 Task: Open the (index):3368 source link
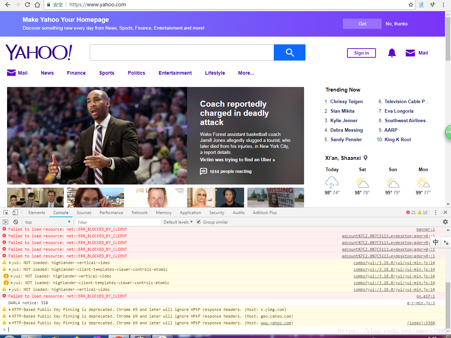pos(421,323)
